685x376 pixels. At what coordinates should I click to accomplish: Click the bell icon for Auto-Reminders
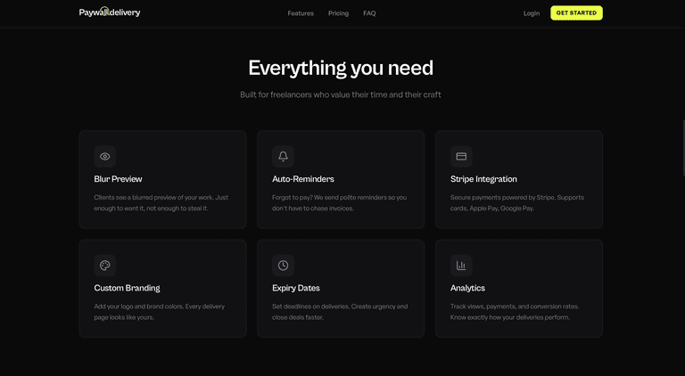tap(283, 156)
